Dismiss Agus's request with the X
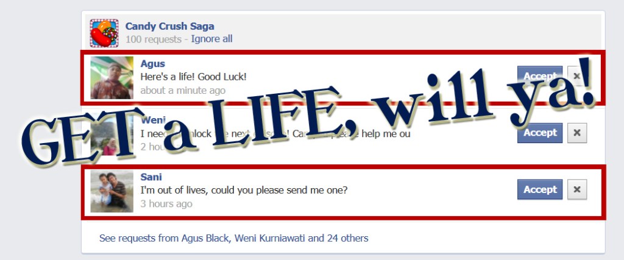The width and height of the screenshot is (624, 260). point(577,76)
